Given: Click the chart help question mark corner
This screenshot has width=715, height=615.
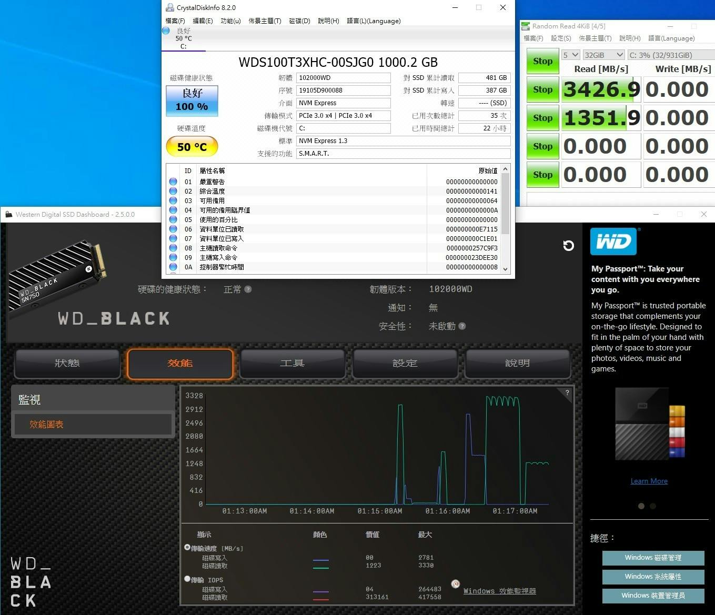Looking at the screenshot, I should [x=567, y=393].
